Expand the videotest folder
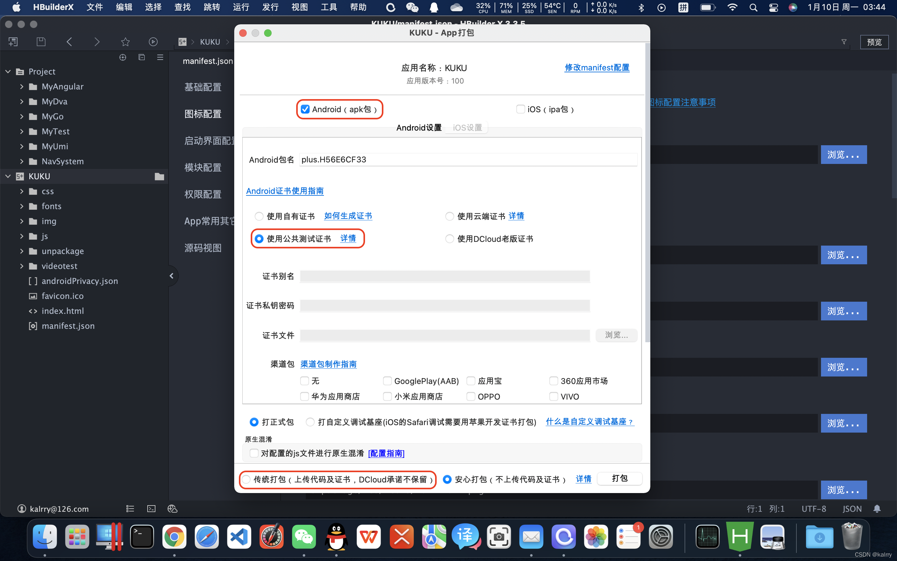The height and width of the screenshot is (561, 897). [21, 266]
